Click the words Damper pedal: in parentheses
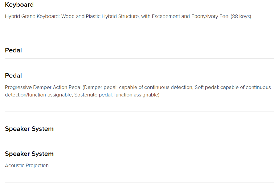274x192 pixels. [101, 87]
